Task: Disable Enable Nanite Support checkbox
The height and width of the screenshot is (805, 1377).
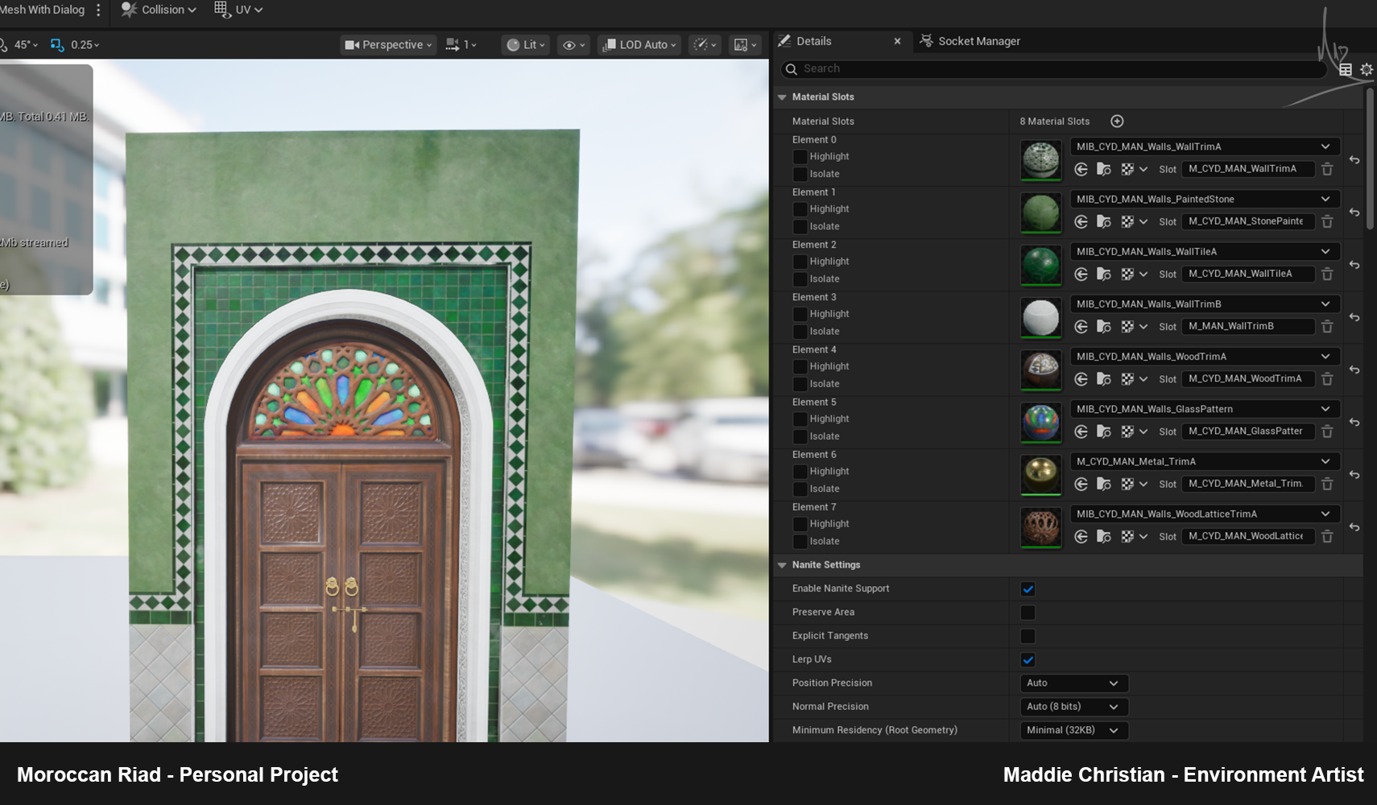Action: (1028, 589)
